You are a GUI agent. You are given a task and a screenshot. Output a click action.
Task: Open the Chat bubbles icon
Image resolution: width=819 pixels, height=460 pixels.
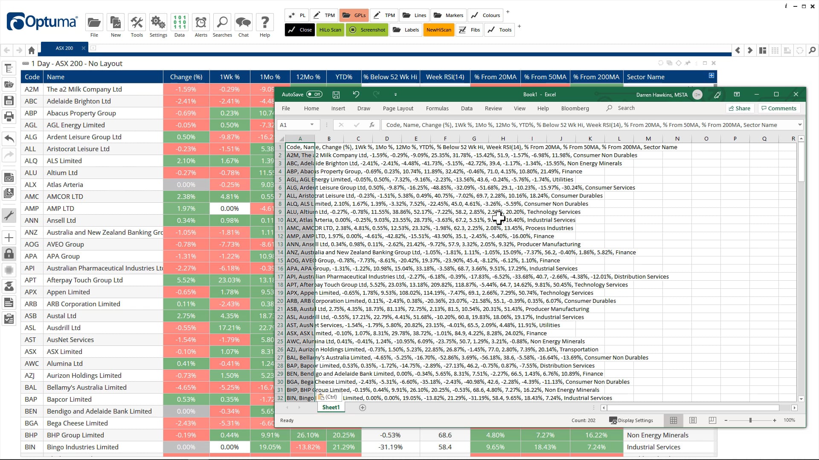pyautogui.click(x=244, y=22)
